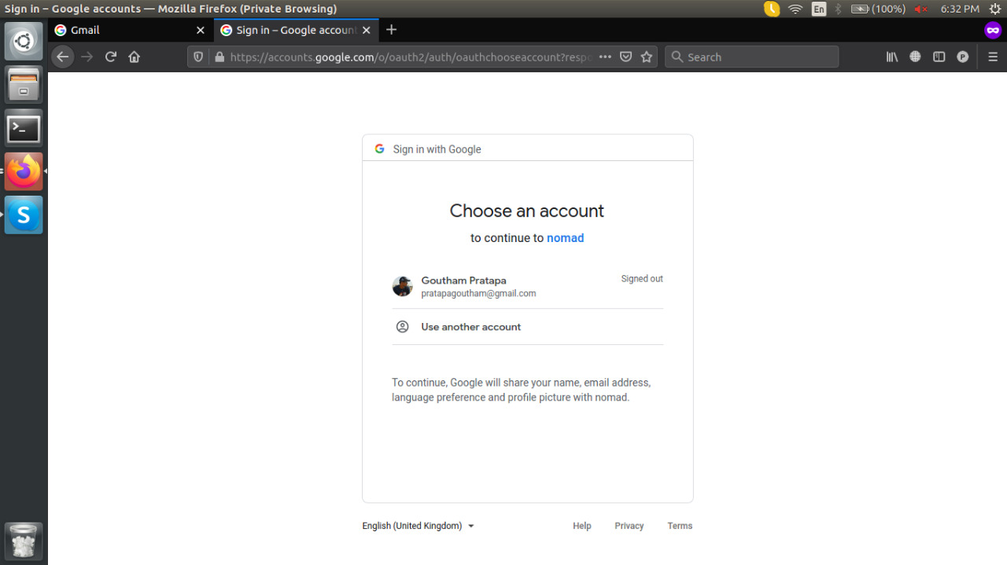Open the 6:32 PM clock menu
Screen dimensions: 1007x565
tap(960, 9)
